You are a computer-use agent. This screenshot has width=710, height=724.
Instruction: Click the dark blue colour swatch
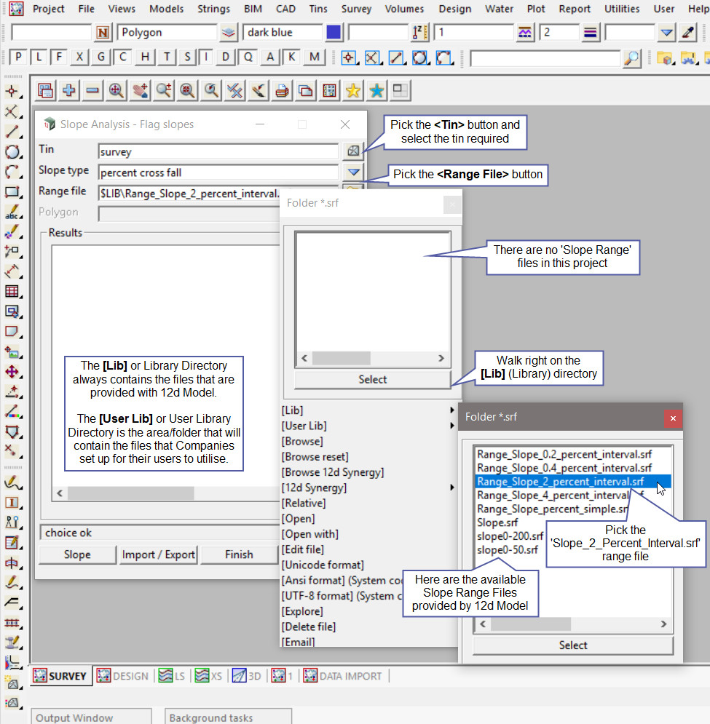pos(334,33)
